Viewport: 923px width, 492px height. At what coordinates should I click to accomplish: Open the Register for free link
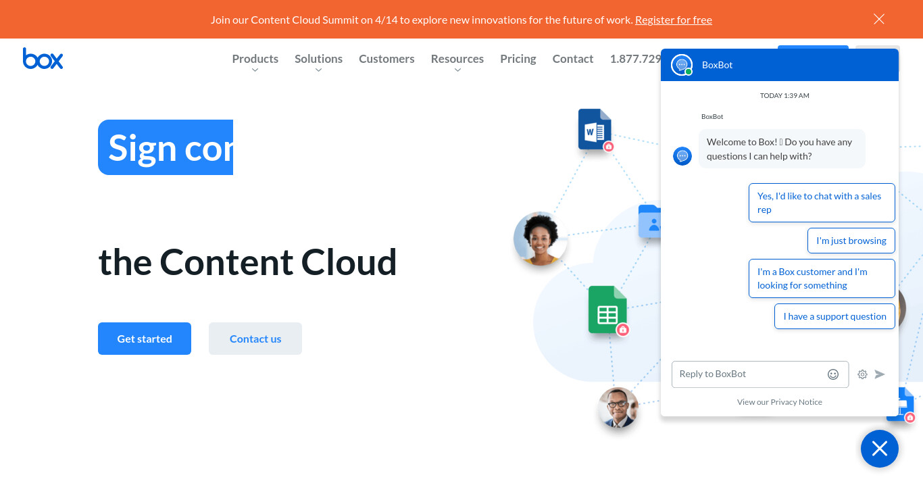674,20
